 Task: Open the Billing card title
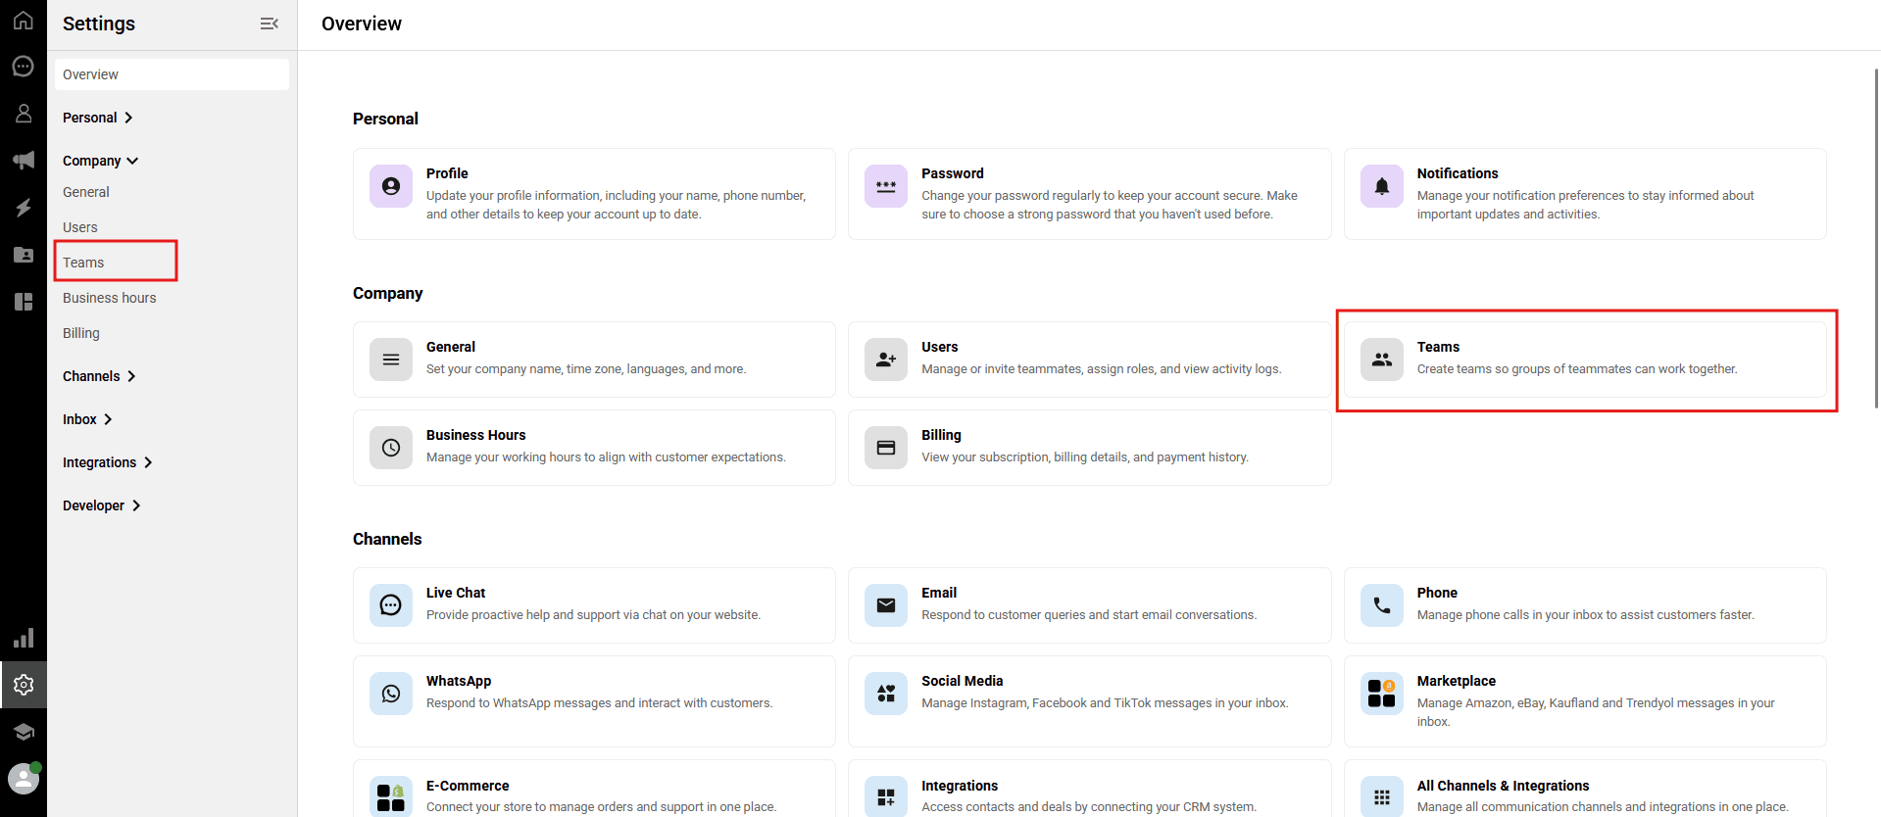point(941,435)
